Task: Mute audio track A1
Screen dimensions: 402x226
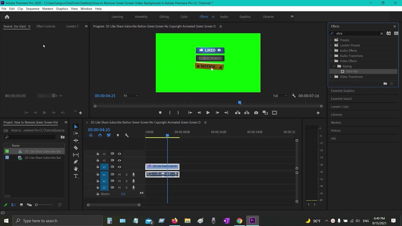Action: point(119,175)
